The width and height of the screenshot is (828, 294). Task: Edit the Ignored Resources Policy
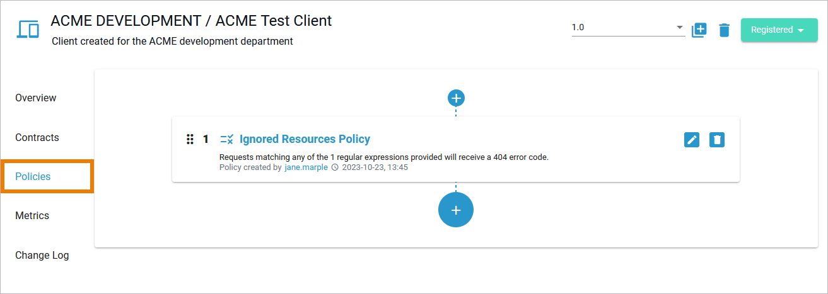pyautogui.click(x=692, y=140)
